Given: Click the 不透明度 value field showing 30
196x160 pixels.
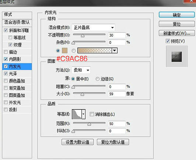Looking at the screenshot, I should click(117, 35).
